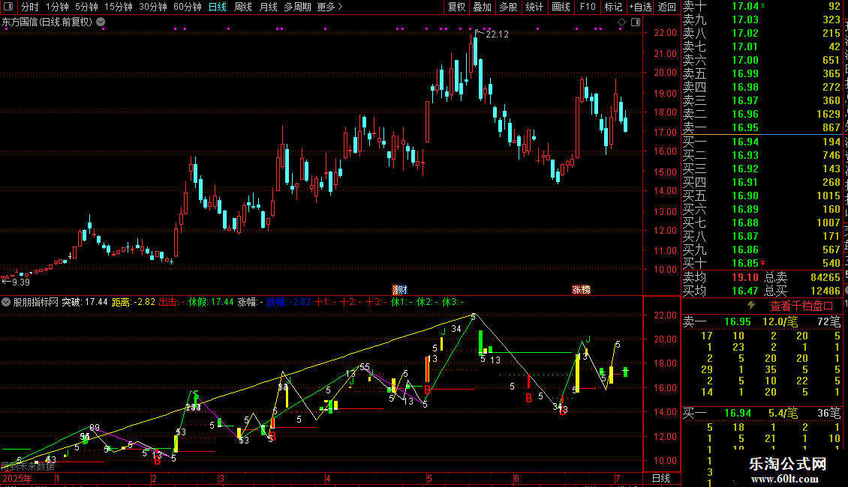Screen dimensions: 848x487
Task: Switch to 60分钟 period tab
Action: click(188, 7)
